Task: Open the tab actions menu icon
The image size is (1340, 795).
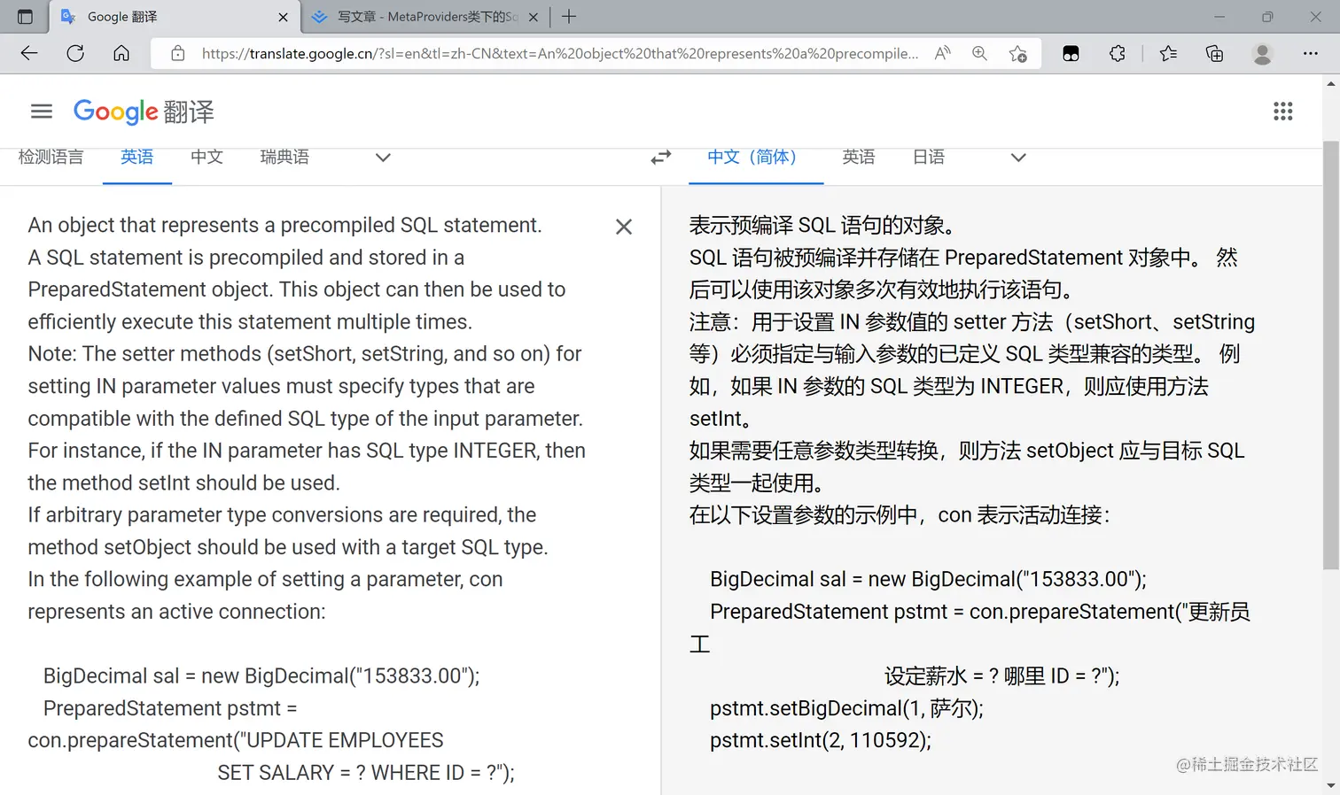Action: (x=25, y=17)
